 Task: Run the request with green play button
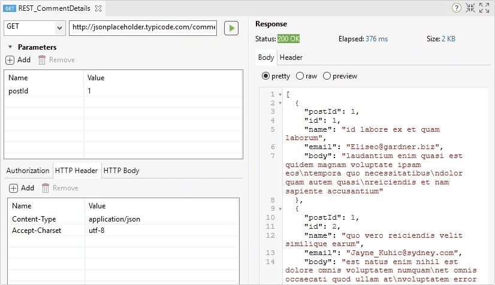tap(231, 28)
